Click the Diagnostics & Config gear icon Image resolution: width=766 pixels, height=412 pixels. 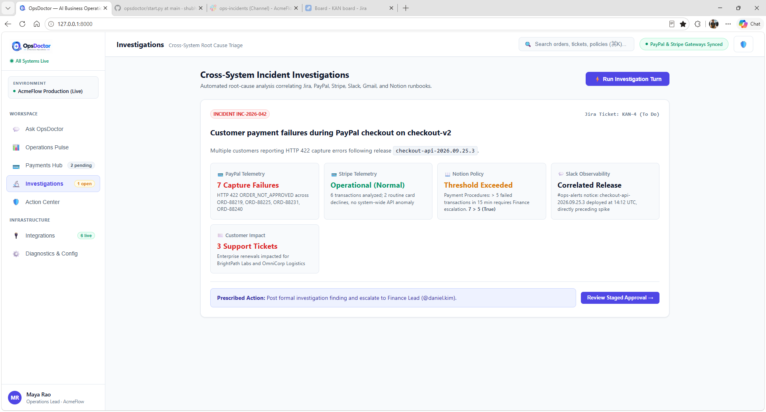16,254
